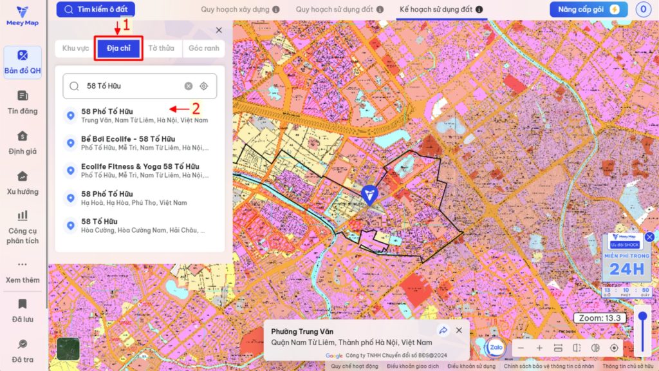Click the minus zoom-out map button
Image resolution: width=659 pixels, height=371 pixels.
[521, 348]
